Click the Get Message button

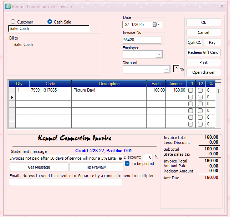[39, 167]
